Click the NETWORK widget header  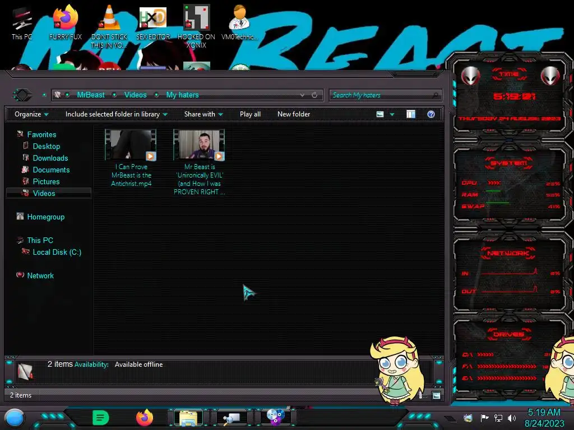point(508,253)
